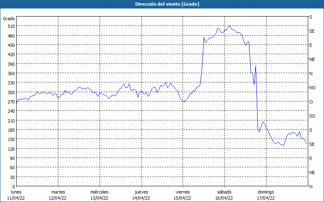
Task: Click the 30 degree axis label
Action: point(13,177)
